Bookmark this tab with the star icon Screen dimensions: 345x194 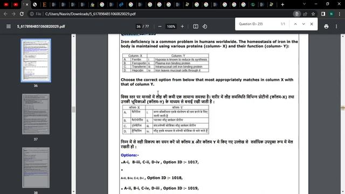tap(313, 14)
